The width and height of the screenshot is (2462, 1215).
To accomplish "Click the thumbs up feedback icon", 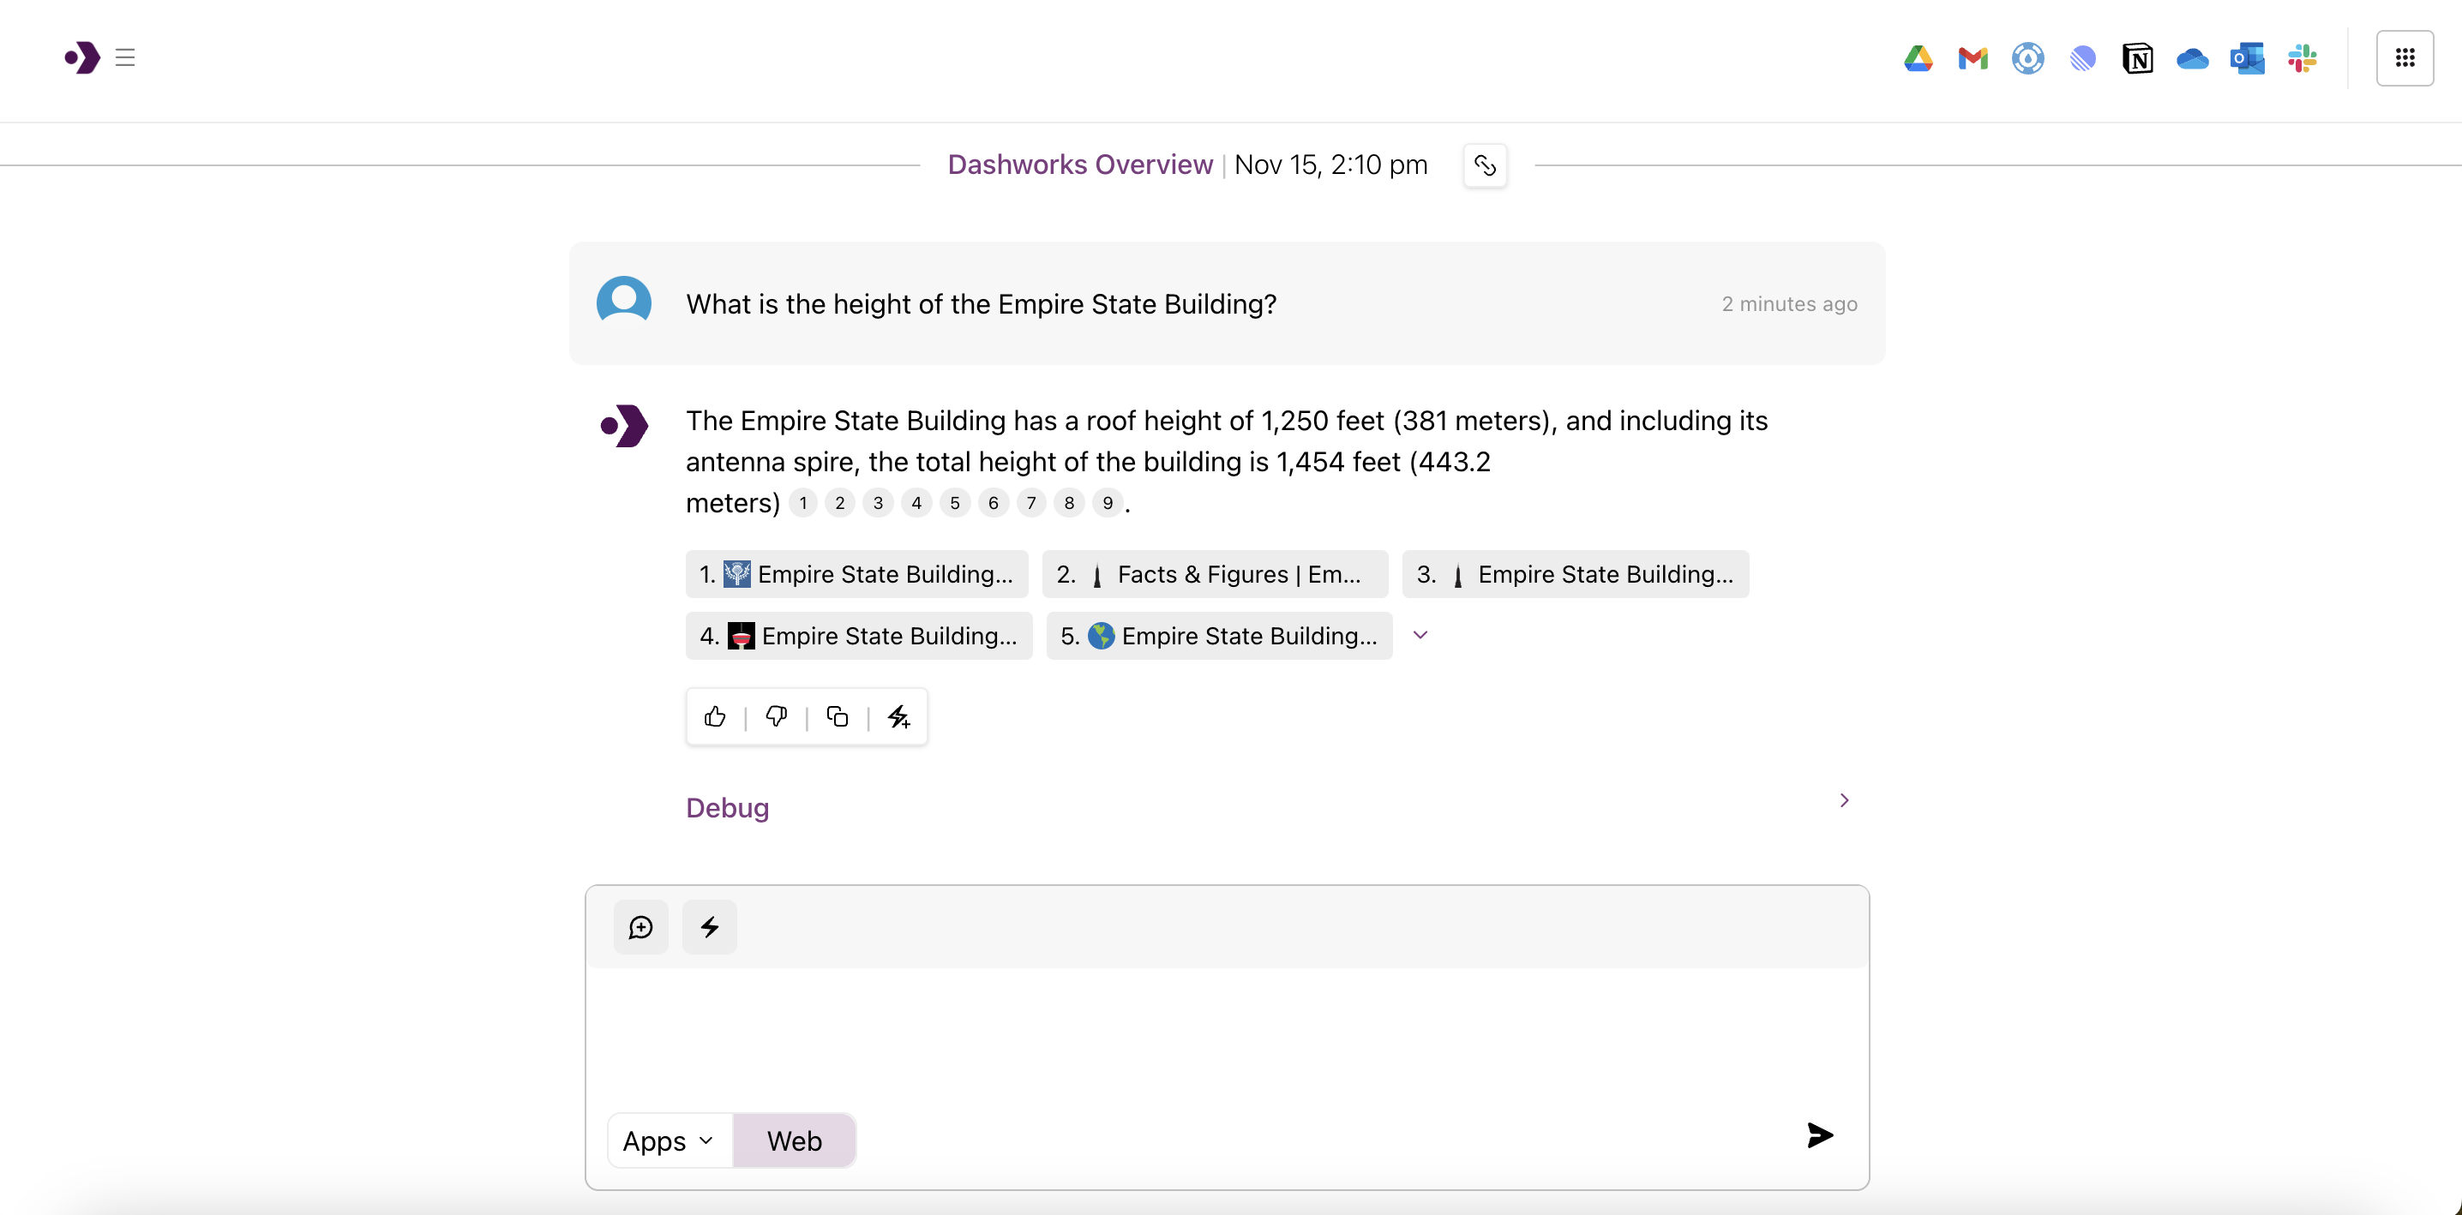I will (715, 716).
